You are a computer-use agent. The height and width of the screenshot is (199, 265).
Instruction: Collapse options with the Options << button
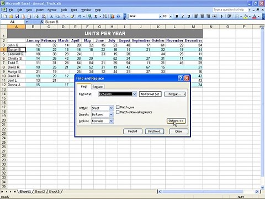[x=176, y=121]
